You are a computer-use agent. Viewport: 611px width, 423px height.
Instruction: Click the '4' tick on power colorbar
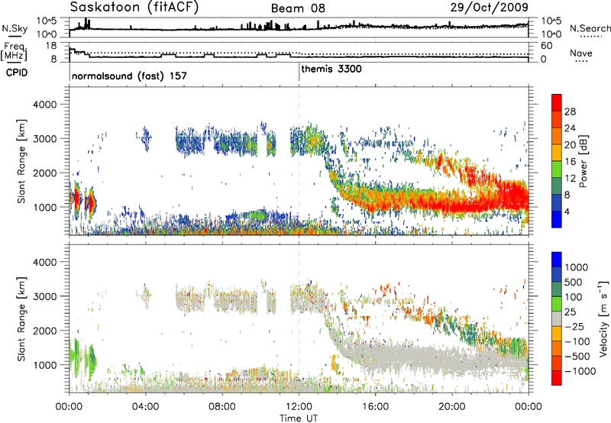(567, 211)
